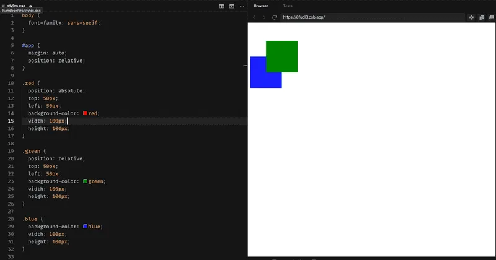Select the styles.css editor tab
The image size is (496, 260).
coord(16,5)
